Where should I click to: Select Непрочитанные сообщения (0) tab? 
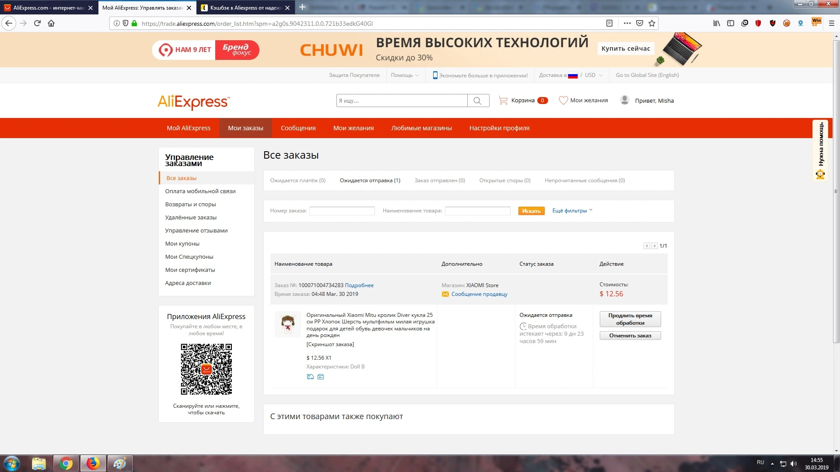[585, 180]
